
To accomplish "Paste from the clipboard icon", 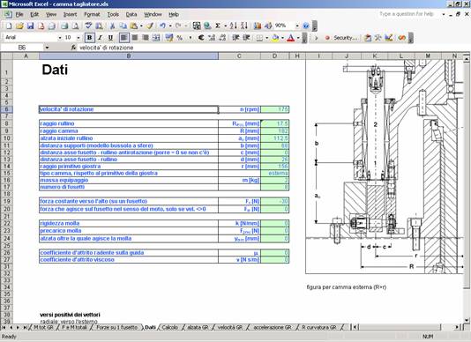I will point(134,26).
